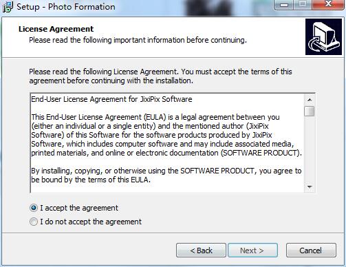Click the computer installer logo image

(x=323, y=36)
